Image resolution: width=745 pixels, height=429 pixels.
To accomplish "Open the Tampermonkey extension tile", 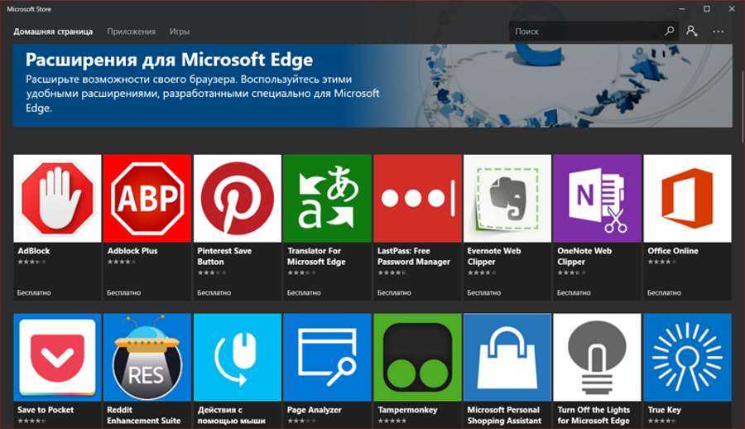I will tap(417, 357).
